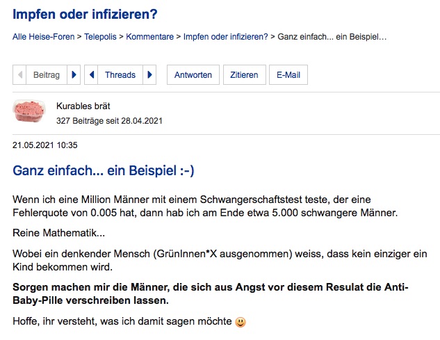Go to the next Beitrag arrow
The height and width of the screenshot is (340, 440).
pos(74,75)
